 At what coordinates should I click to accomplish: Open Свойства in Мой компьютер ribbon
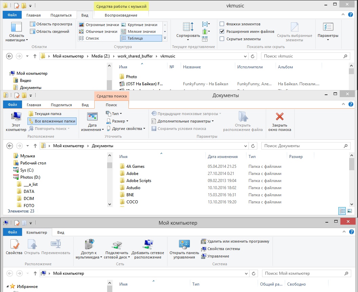[14, 247]
